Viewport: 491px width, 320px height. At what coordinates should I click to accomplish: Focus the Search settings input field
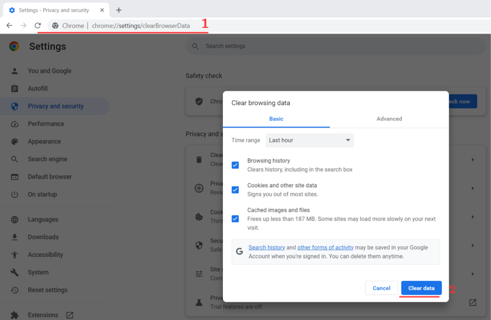click(336, 46)
